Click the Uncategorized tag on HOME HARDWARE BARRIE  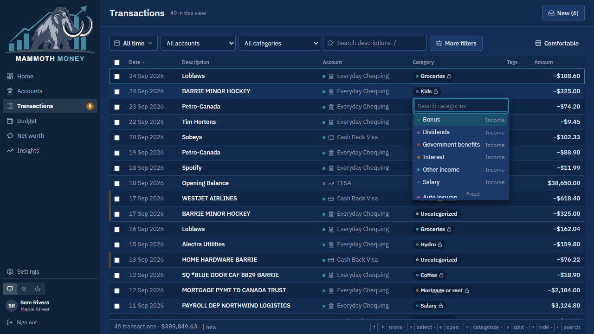coord(437,260)
